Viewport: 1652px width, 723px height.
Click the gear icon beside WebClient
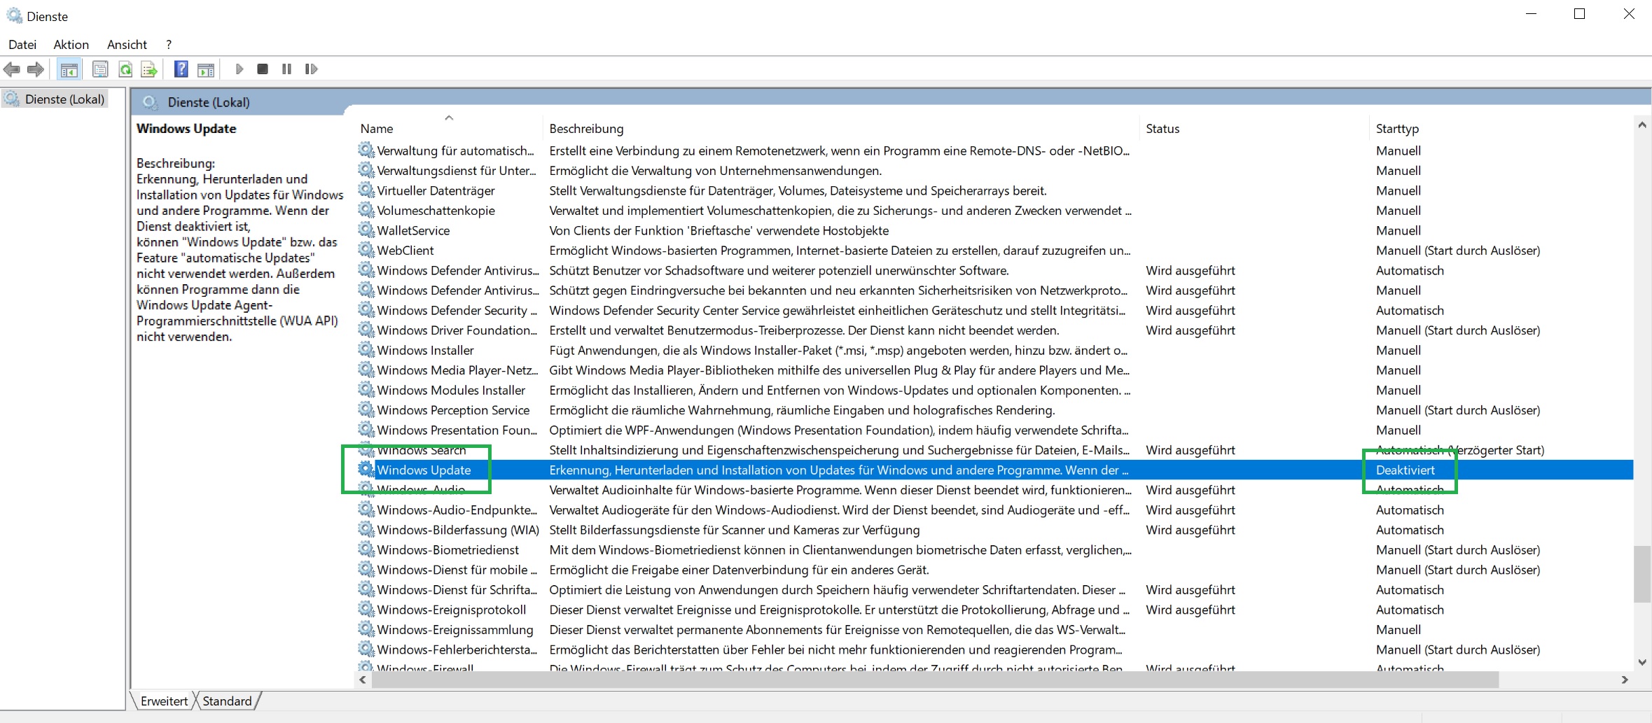[366, 249]
